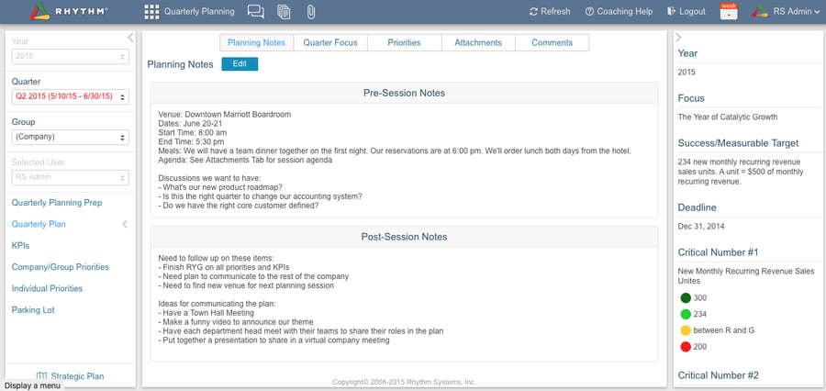The image size is (826, 391).
Task: Click the red status circle labeled 200
Action: point(685,346)
